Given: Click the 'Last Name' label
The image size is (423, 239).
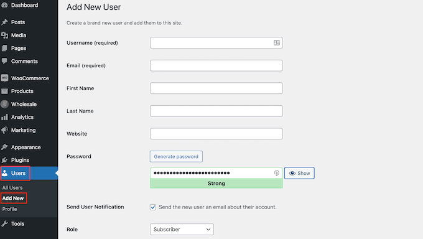Looking at the screenshot, I should (80, 111).
